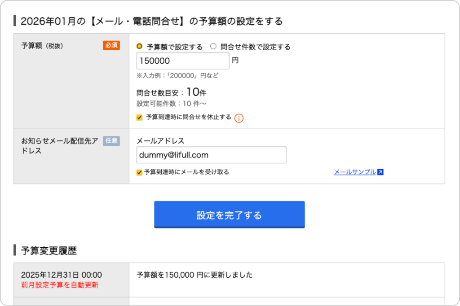Click external-link icon next to メールサンプル

coord(380,172)
